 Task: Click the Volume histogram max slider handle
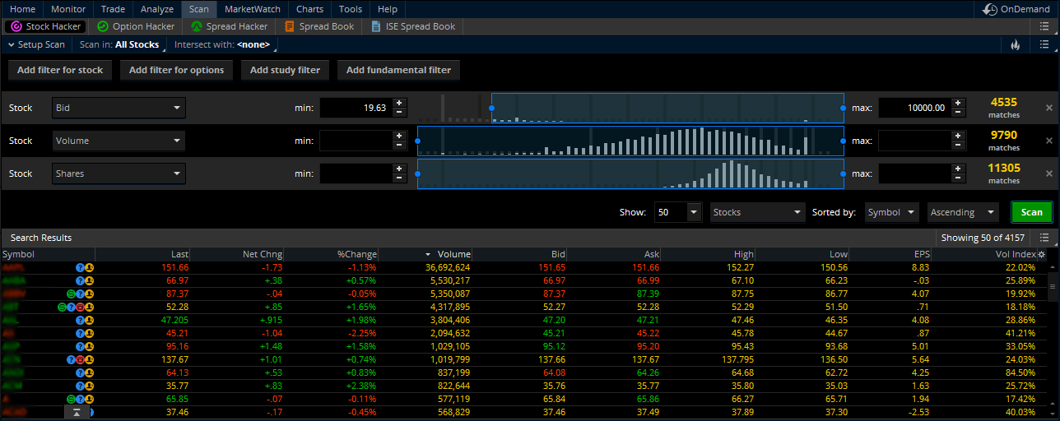844,141
